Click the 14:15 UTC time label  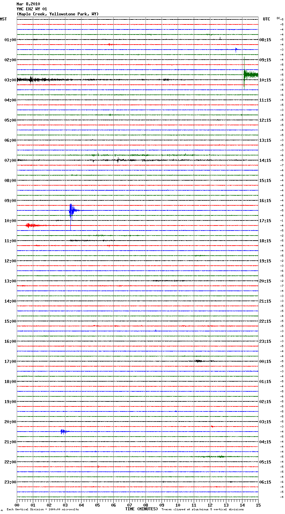click(x=265, y=160)
